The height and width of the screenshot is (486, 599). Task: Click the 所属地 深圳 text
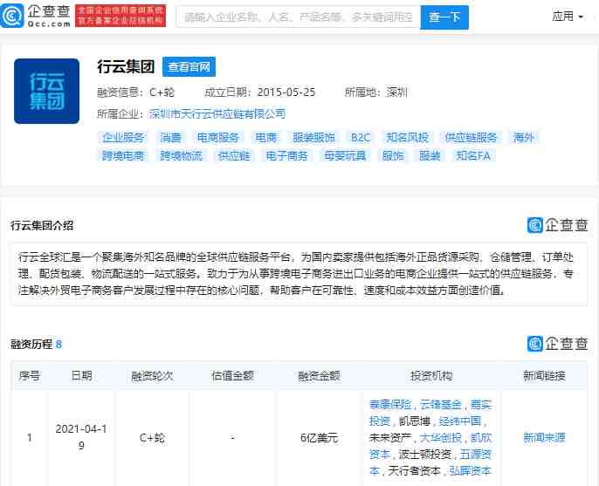[x=376, y=92]
